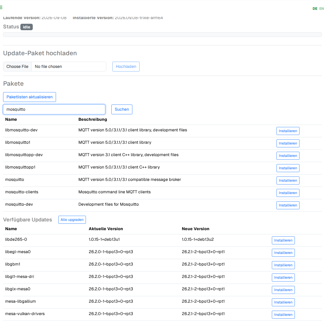Click the Hochladen upload button
The width and height of the screenshot is (325, 321).
[126, 67]
